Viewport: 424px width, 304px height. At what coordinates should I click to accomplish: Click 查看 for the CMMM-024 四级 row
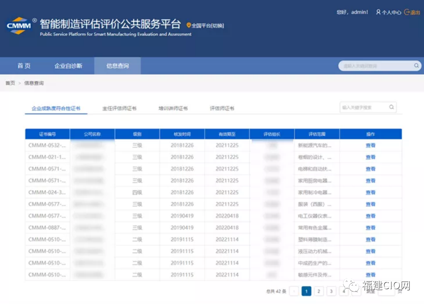[x=370, y=192]
